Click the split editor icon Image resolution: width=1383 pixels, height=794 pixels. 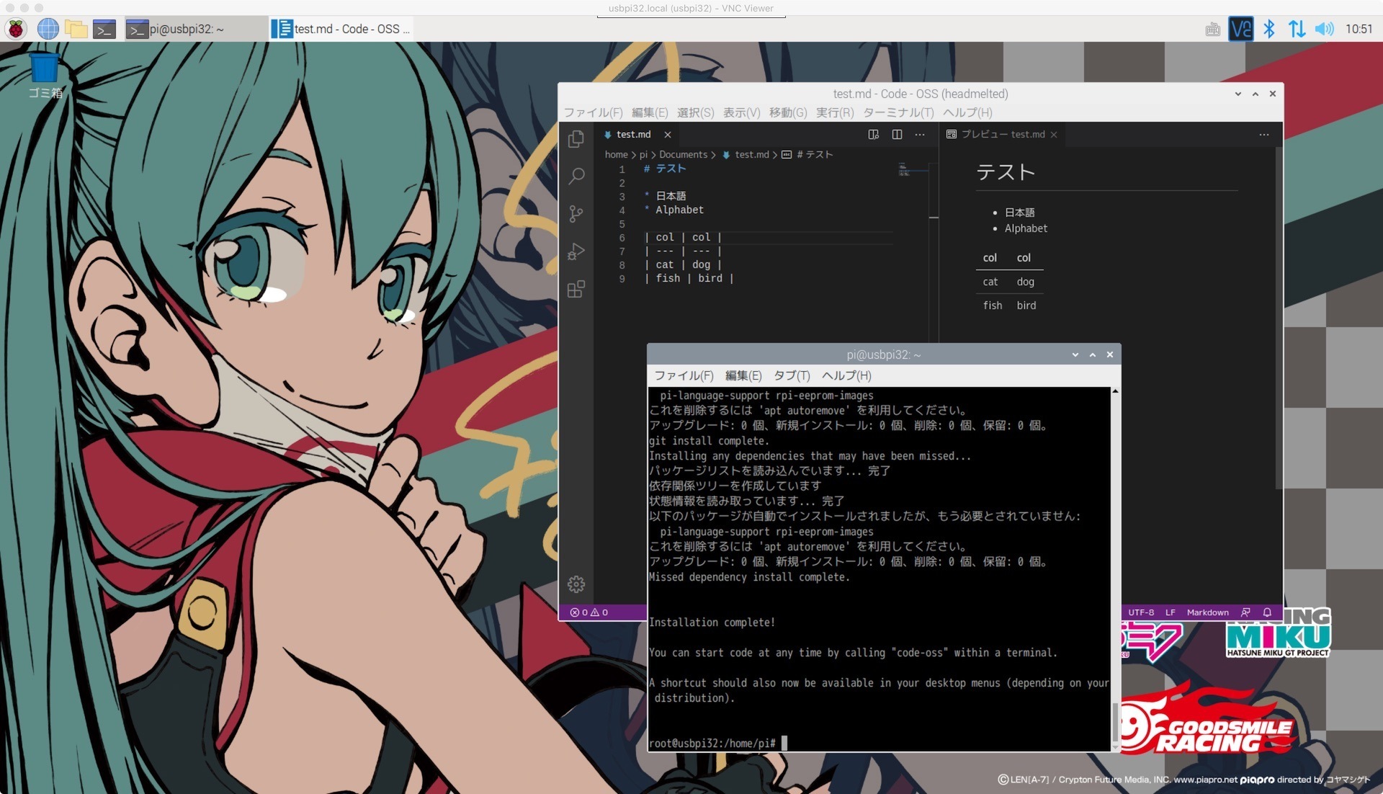coord(897,135)
